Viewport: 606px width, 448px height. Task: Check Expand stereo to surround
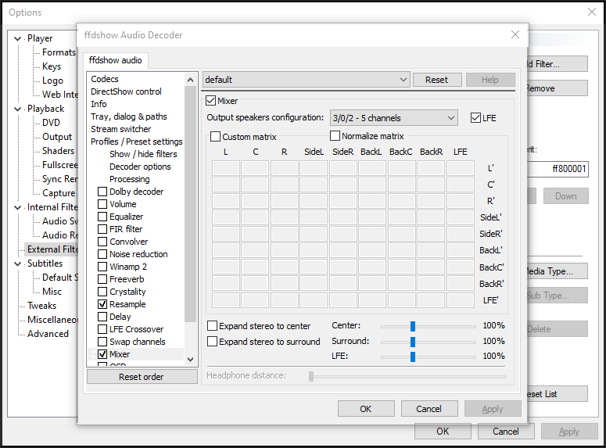(212, 342)
